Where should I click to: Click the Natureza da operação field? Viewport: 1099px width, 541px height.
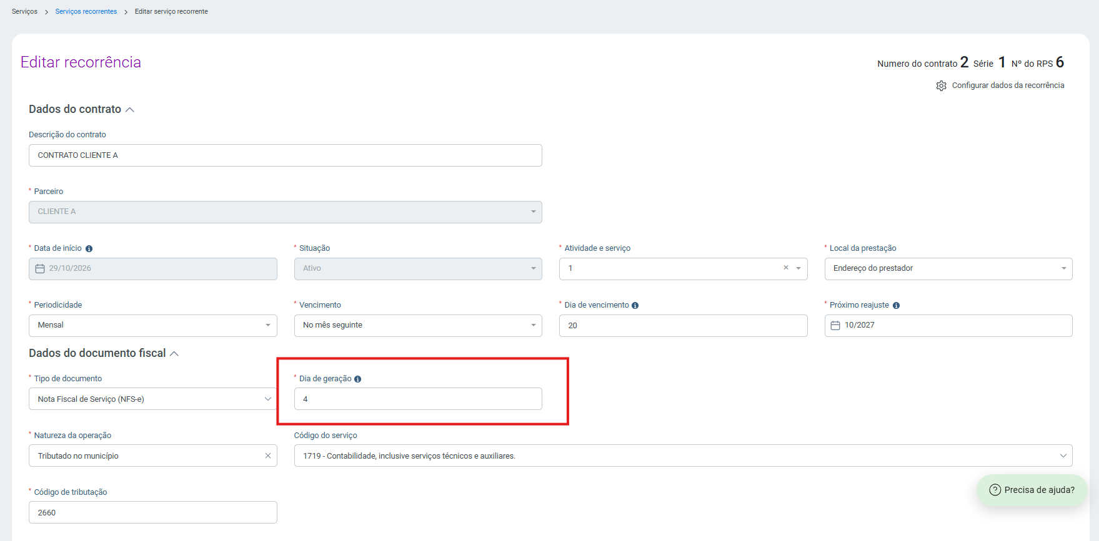(x=153, y=456)
